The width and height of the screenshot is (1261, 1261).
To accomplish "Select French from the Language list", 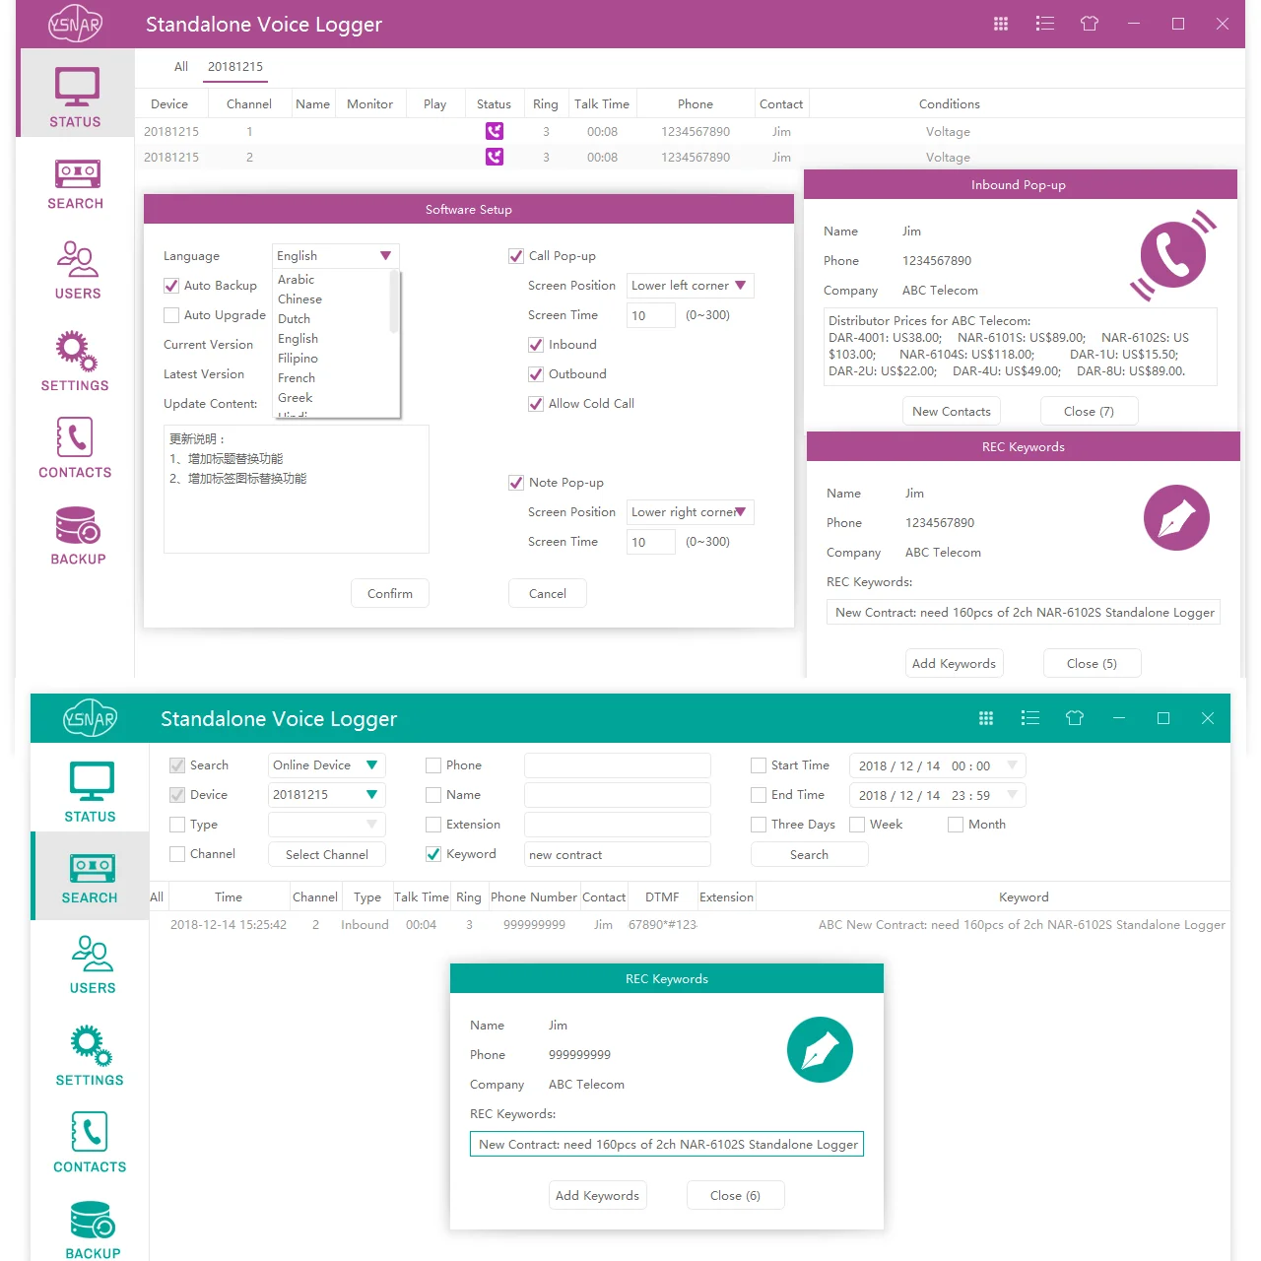I will coord(297,377).
